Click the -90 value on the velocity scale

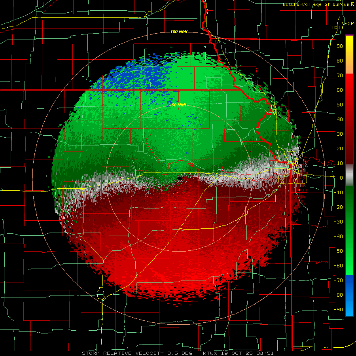click(338, 310)
